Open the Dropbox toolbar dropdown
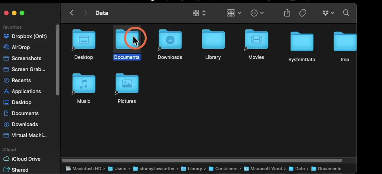The width and height of the screenshot is (382, 174). click(328, 13)
